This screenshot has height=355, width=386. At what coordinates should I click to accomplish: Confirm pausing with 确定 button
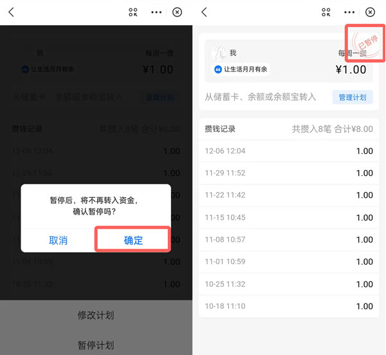133,240
